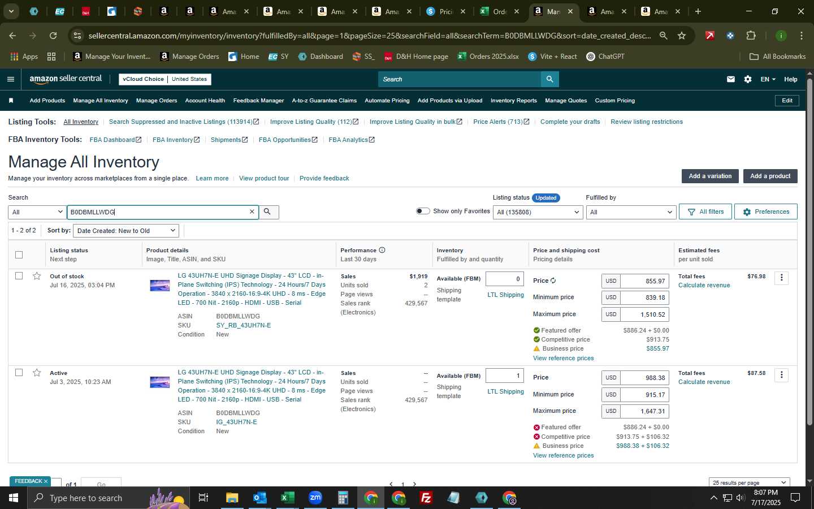Click the Windows Start button
The width and height of the screenshot is (814, 509).
tap(14, 498)
